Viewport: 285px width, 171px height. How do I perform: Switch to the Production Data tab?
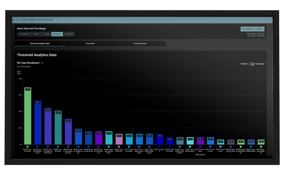coord(140,44)
